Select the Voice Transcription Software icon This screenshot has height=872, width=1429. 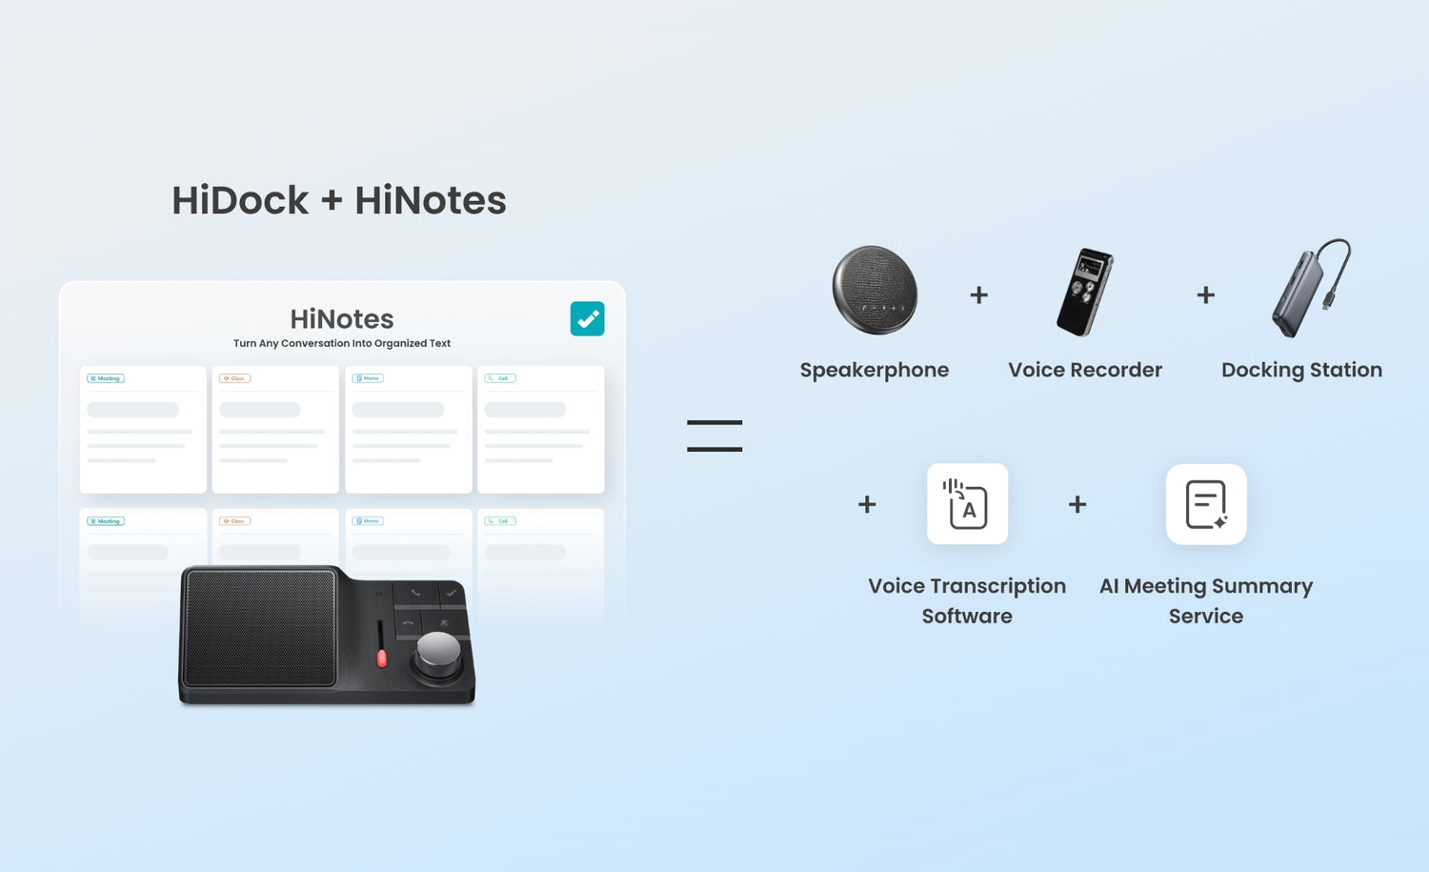pos(966,504)
